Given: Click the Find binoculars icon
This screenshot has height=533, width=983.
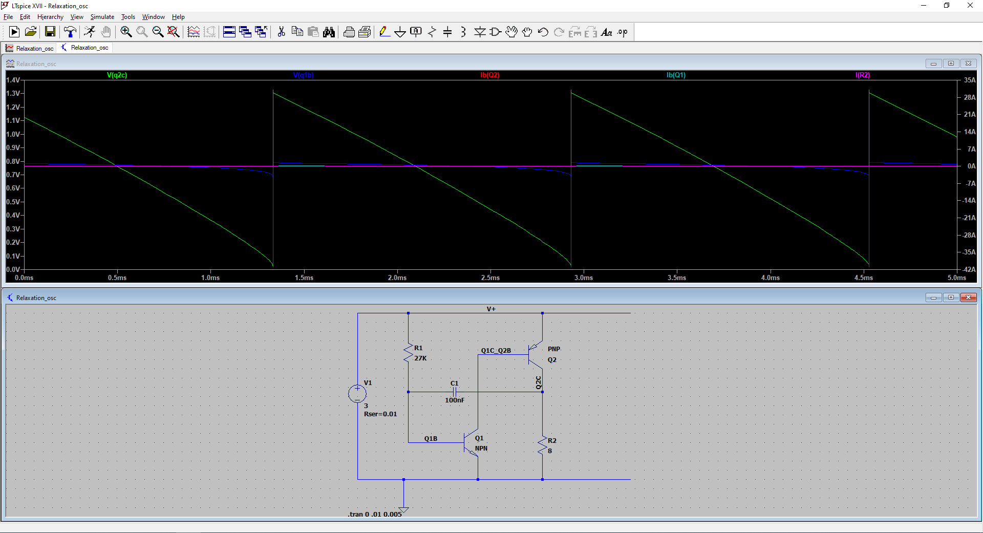Looking at the screenshot, I should (x=329, y=32).
